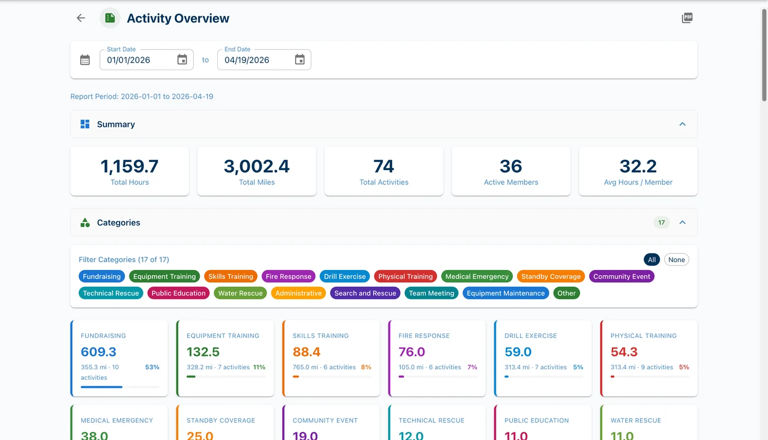
Task: Toggle the Water Rescue filter chip
Action: point(240,293)
